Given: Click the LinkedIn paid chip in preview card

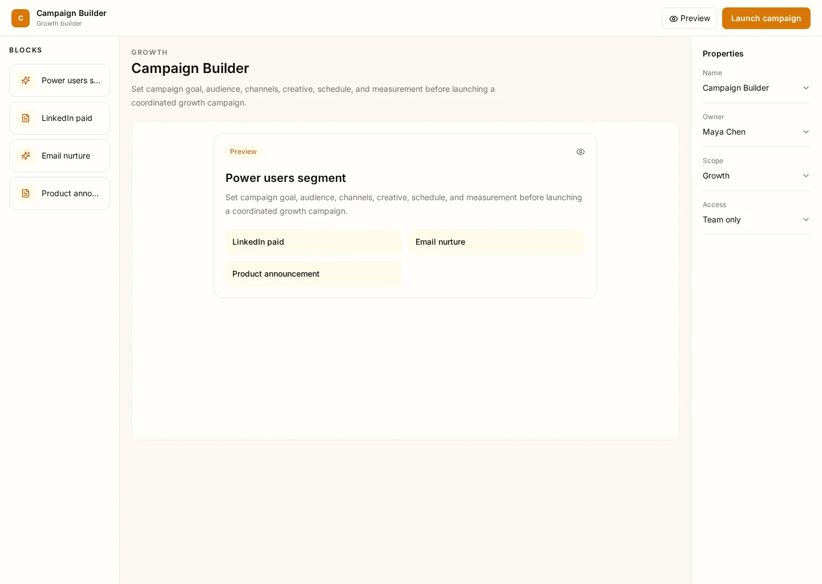Looking at the screenshot, I should [314, 242].
